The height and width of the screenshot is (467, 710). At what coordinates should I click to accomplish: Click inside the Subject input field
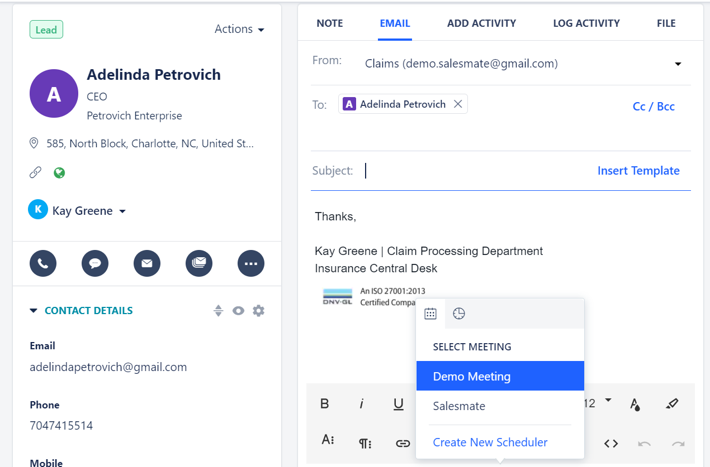475,171
